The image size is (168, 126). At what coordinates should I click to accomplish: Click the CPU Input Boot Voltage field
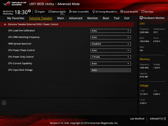[x=111, y=70]
